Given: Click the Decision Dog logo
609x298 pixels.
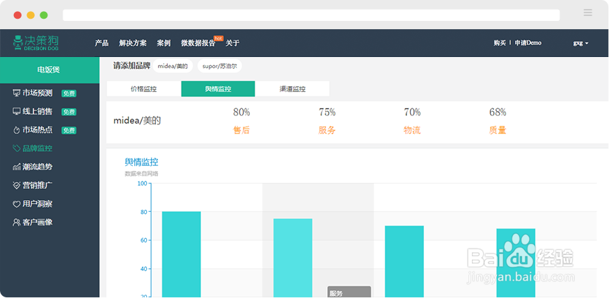Looking at the screenshot, I should [x=35, y=43].
